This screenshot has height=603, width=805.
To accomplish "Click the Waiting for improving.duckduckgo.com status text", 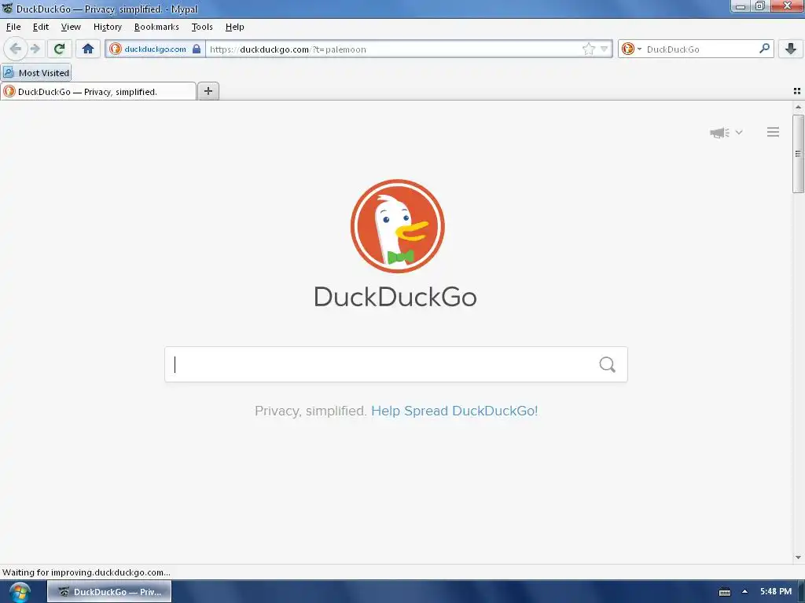I will coord(86,572).
